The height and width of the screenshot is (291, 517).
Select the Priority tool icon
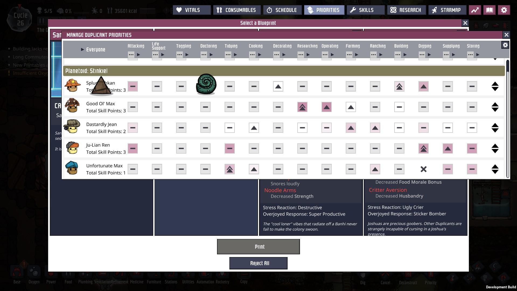pyautogui.click(x=430, y=274)
